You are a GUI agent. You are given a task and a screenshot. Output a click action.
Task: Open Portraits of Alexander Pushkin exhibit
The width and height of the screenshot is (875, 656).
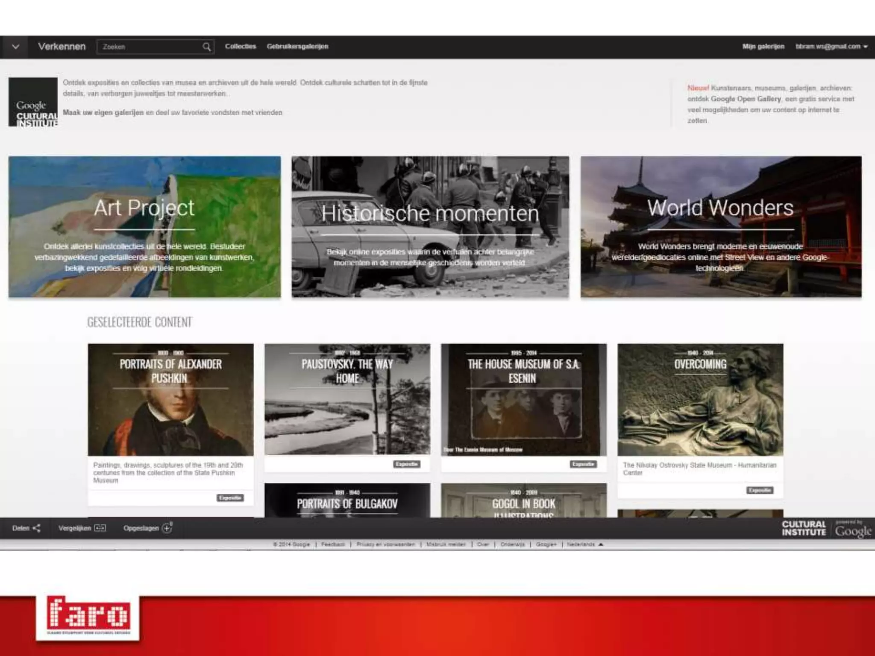click(170, 399)
